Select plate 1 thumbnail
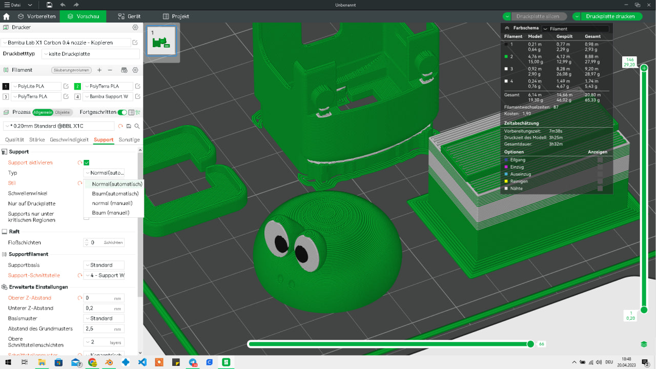656x369 pixels. click(162, 40)
